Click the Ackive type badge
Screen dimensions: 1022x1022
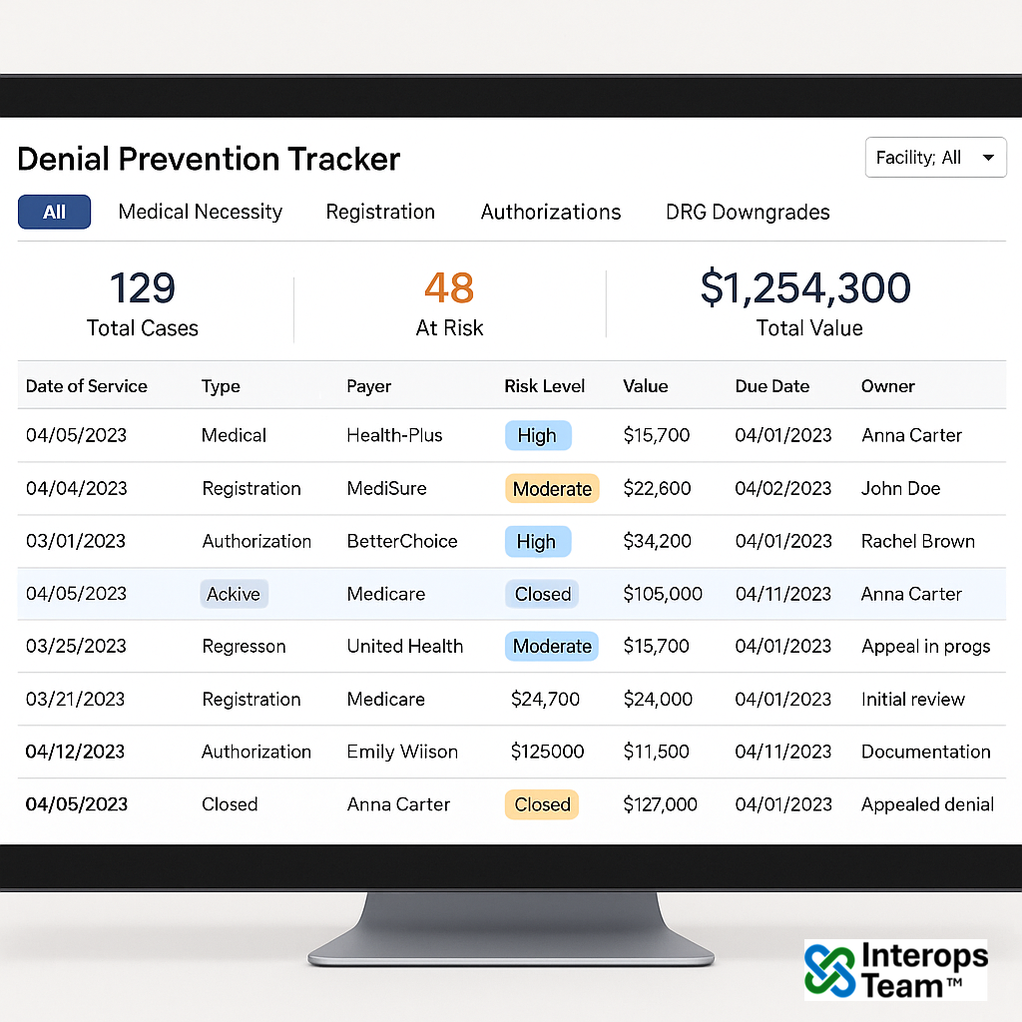coord(234,594)
